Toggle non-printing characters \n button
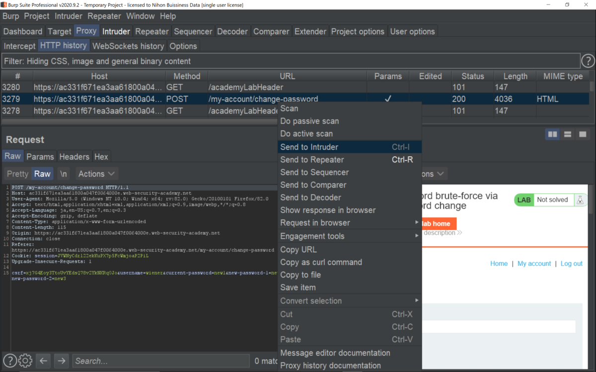This screenshot has height=372, width=596. pos(64,174)
